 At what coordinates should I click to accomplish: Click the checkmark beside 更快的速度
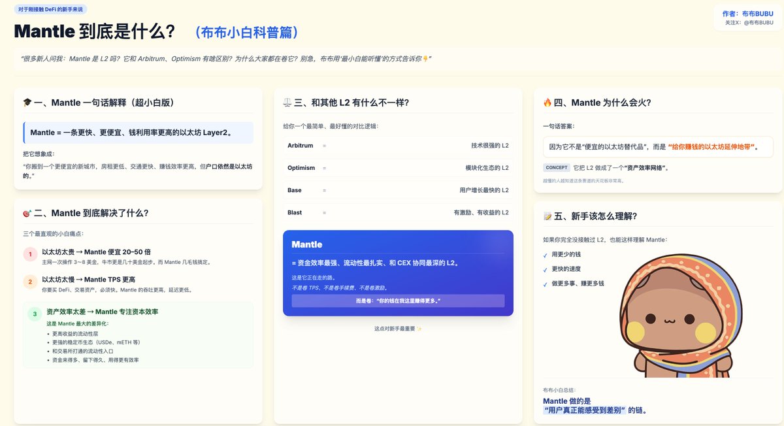[x=546, y=269]
